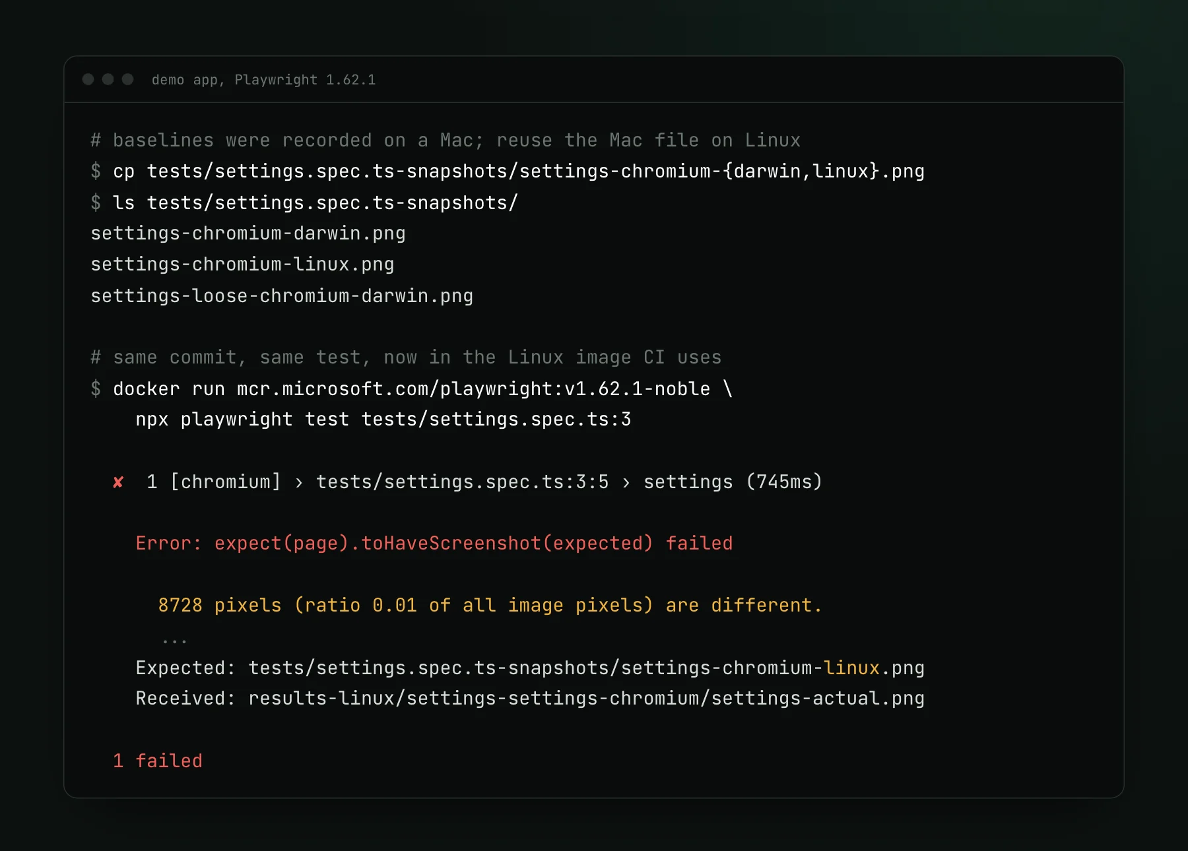1188x851 pixels.
Task: Select the docker run mcr.microsoft.com/playwright line
Action: tap(412, 389)
